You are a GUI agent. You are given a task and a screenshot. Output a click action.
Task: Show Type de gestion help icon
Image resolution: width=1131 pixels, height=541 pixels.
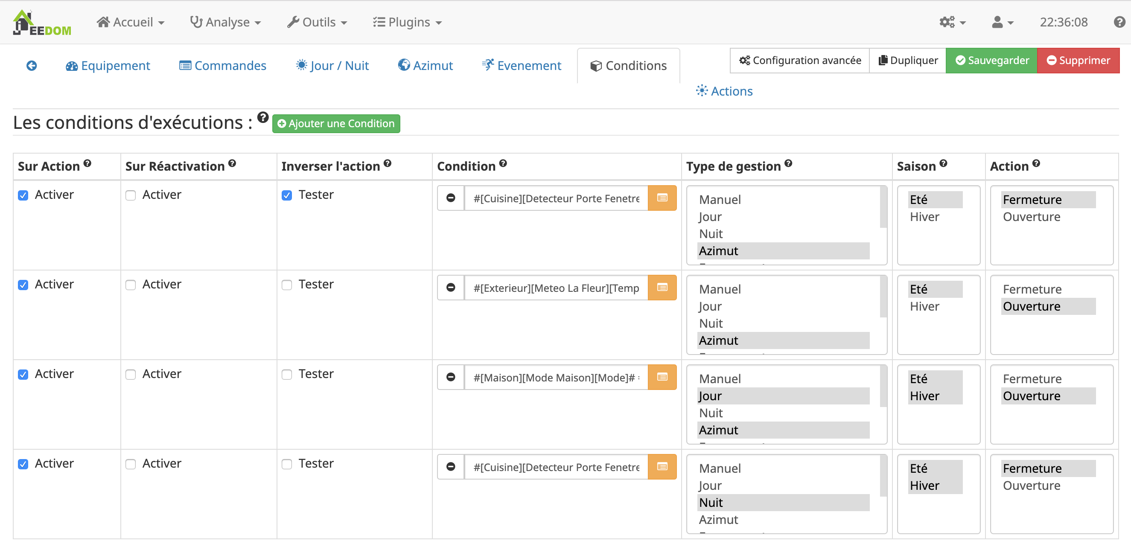click(789, 163)
